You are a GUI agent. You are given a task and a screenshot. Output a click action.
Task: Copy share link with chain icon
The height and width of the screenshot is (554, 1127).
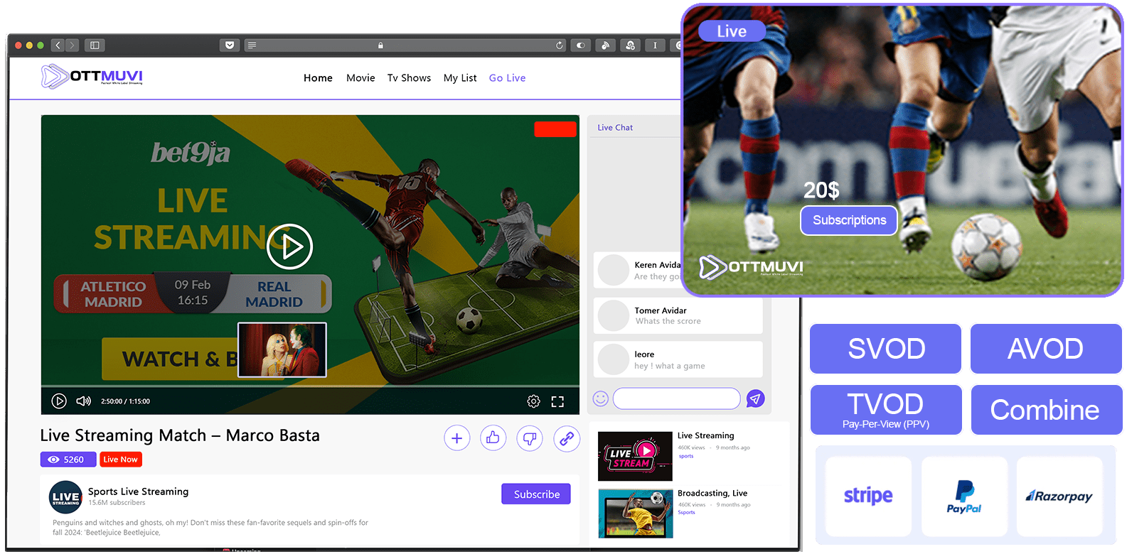(567, 438)
